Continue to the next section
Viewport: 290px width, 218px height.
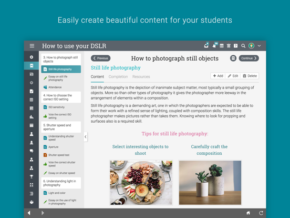248,58
